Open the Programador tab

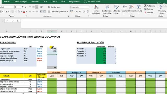(74, 2)
